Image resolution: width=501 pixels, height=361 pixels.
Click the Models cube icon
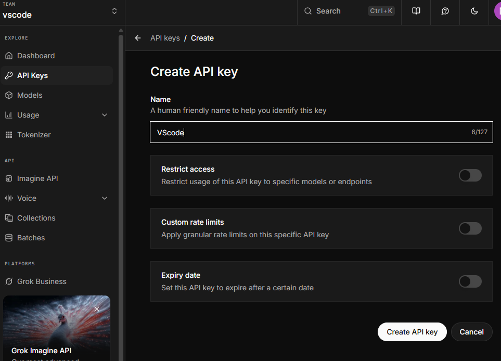[9, 95]
